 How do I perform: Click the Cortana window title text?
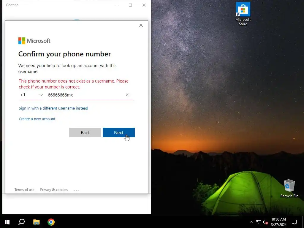[x=12, y=5]
